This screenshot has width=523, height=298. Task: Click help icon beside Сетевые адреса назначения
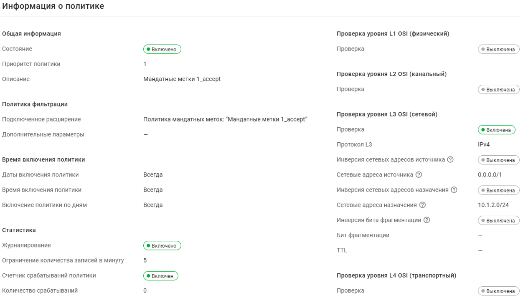pyautogui.click(x=422, y=205)
